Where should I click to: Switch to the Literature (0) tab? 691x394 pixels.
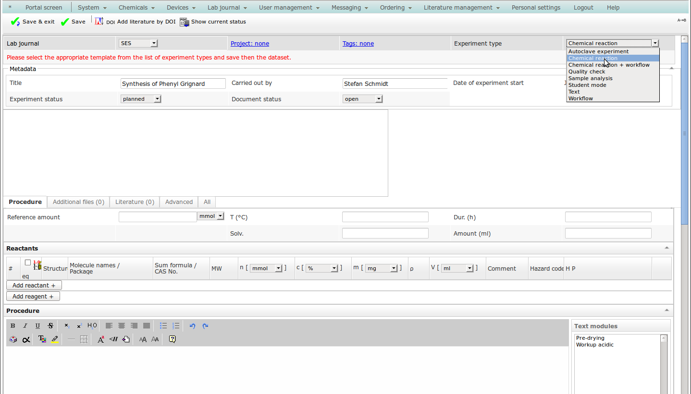[135, 202]
